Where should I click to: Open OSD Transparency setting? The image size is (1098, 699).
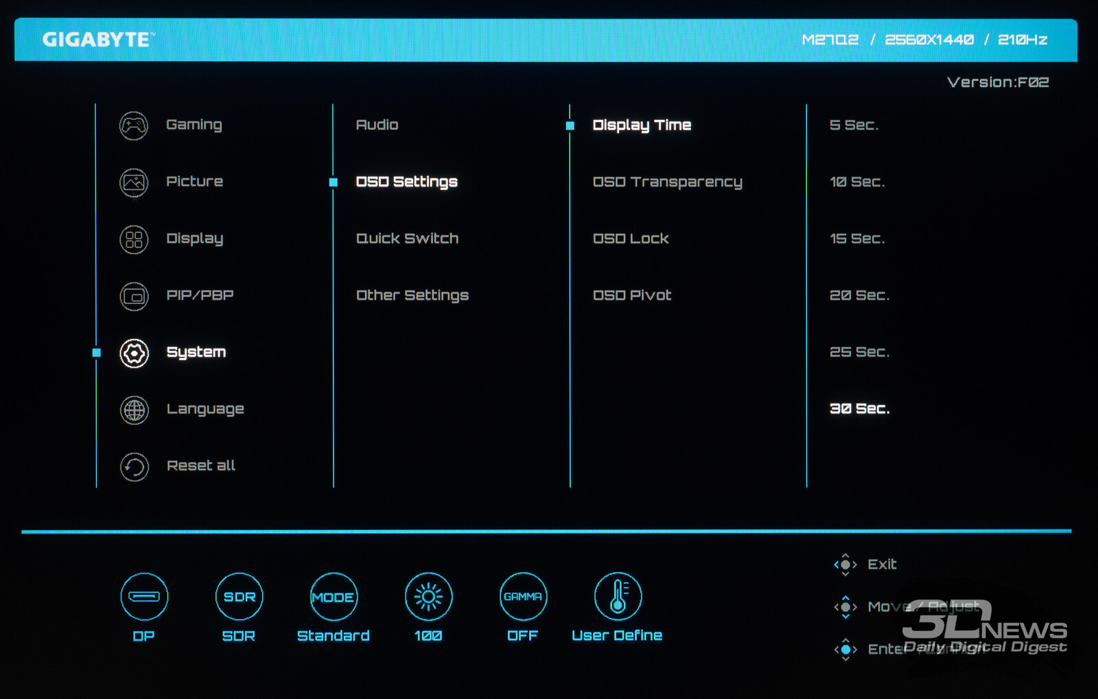[667, 182]
